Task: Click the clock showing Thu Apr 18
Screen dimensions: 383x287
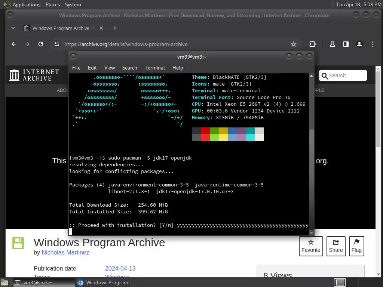Action: pyautogui.click(x=358, y=4)
